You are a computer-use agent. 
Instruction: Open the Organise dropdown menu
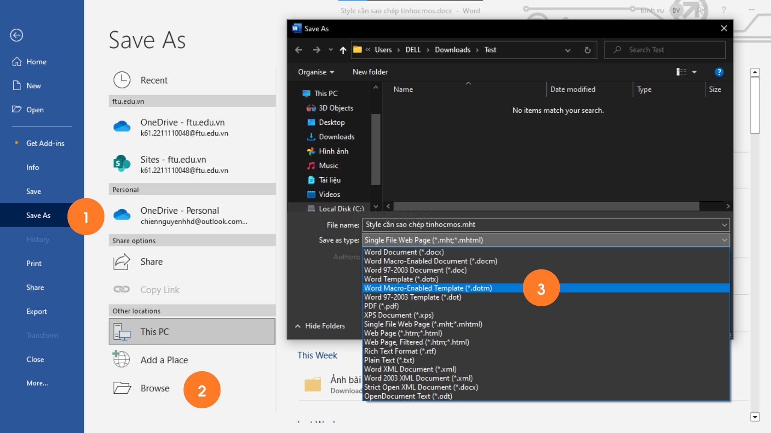pos(316,72)
